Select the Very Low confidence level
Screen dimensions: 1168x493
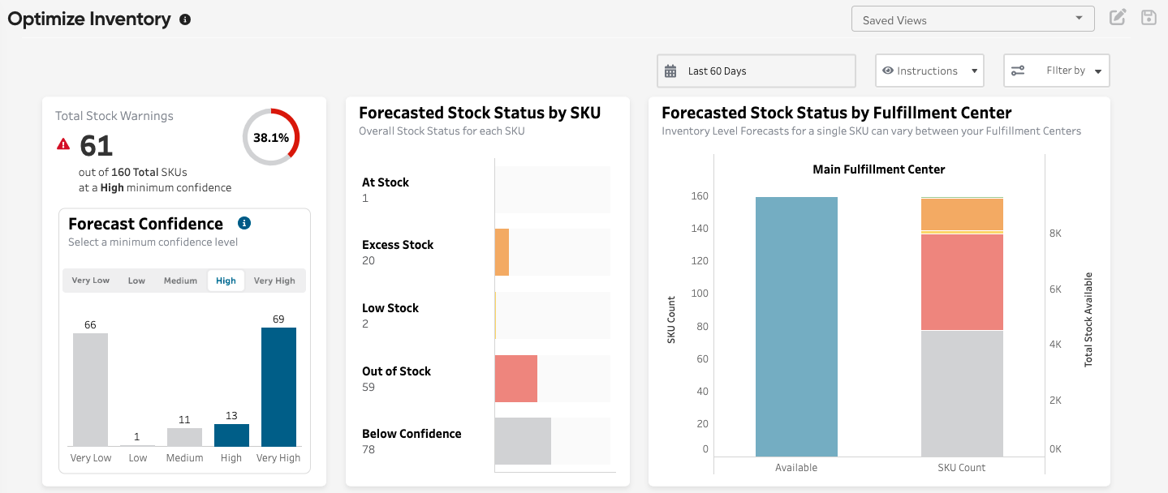pyautogui.click(x=91, y=281)
